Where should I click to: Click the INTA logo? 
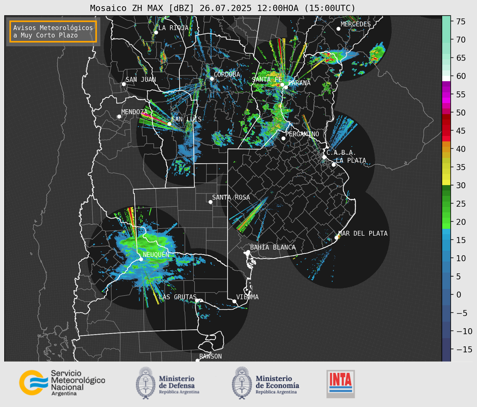pyautogui.click(x=340, y=384)
